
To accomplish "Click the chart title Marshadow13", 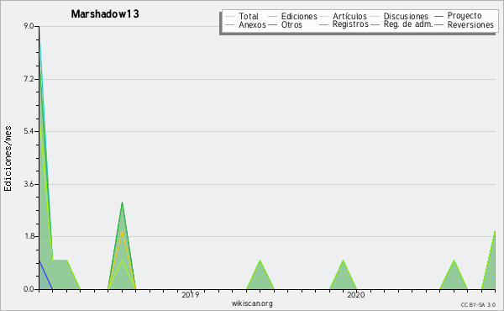I will pyautogui.click(x=105, y=14).
